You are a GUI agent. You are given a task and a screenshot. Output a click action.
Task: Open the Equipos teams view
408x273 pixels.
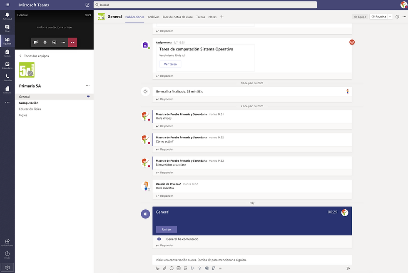pos(7,41)
